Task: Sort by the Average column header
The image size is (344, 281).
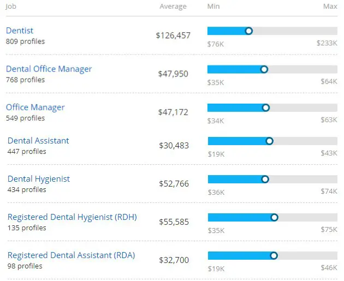Action: [x=173, y=7]
